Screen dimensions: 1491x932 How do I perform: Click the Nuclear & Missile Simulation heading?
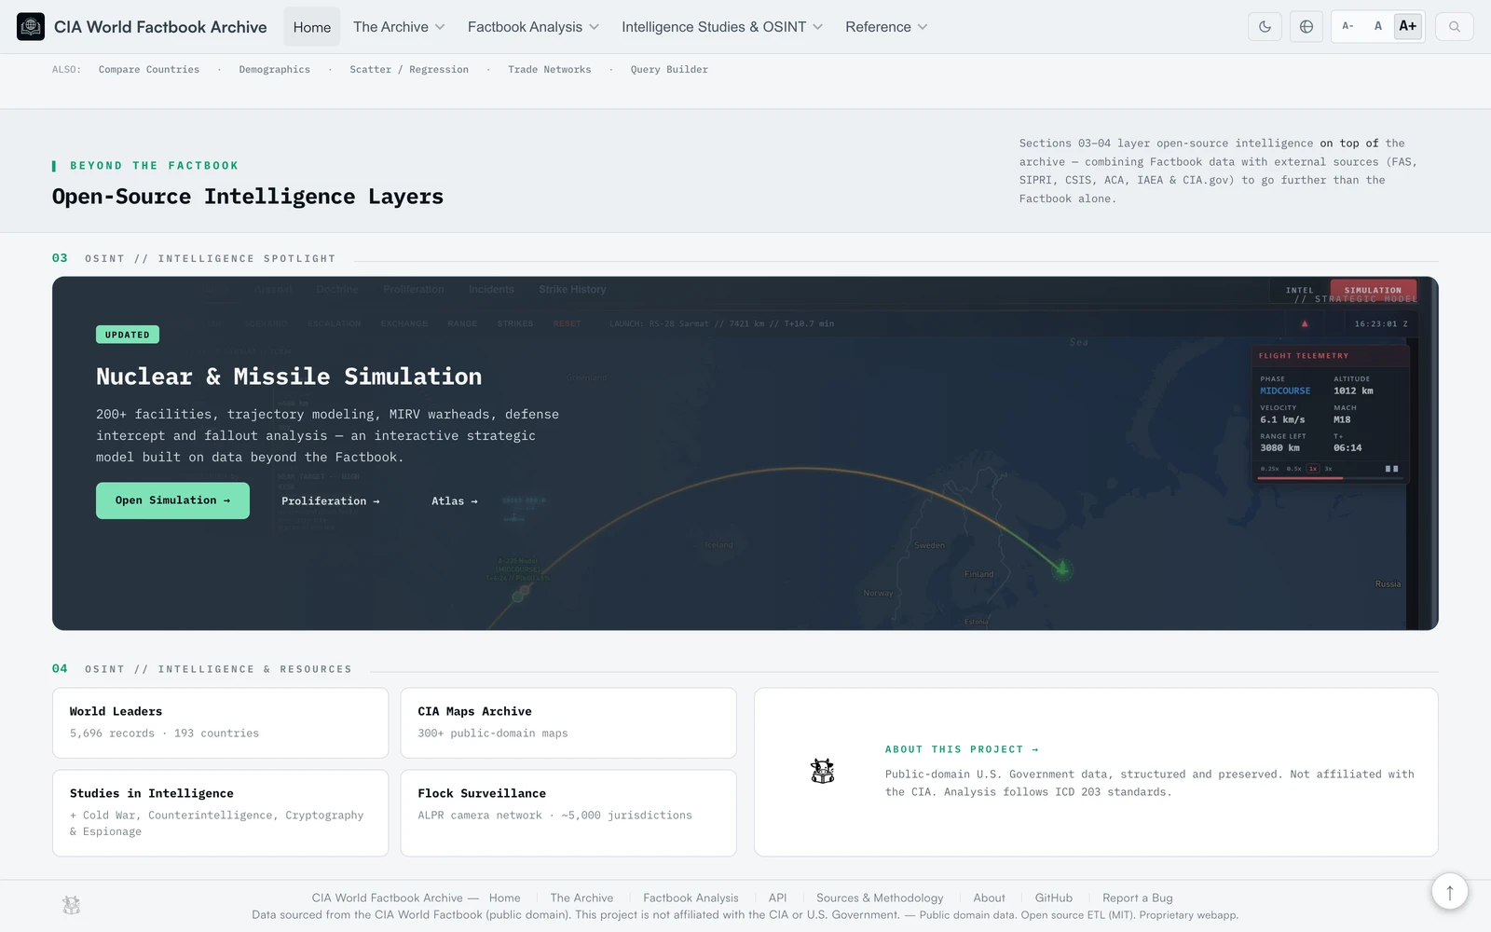(289, 377)
